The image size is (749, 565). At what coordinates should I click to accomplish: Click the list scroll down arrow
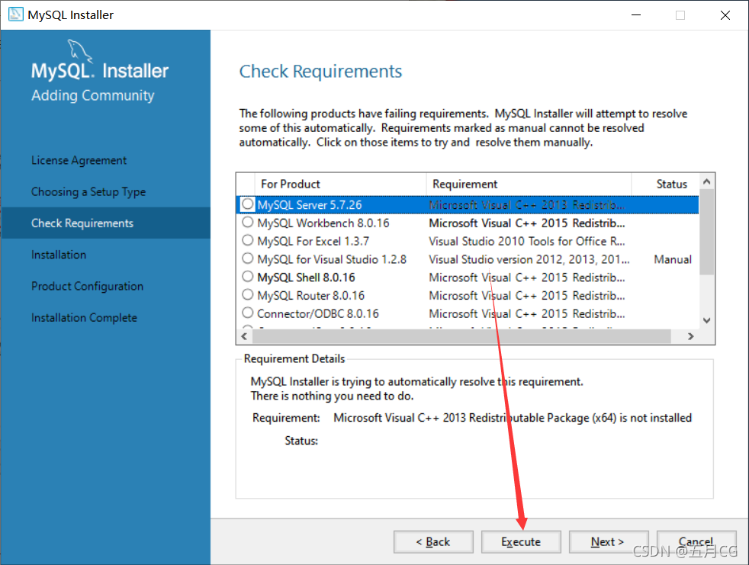(x=707, y=320)
